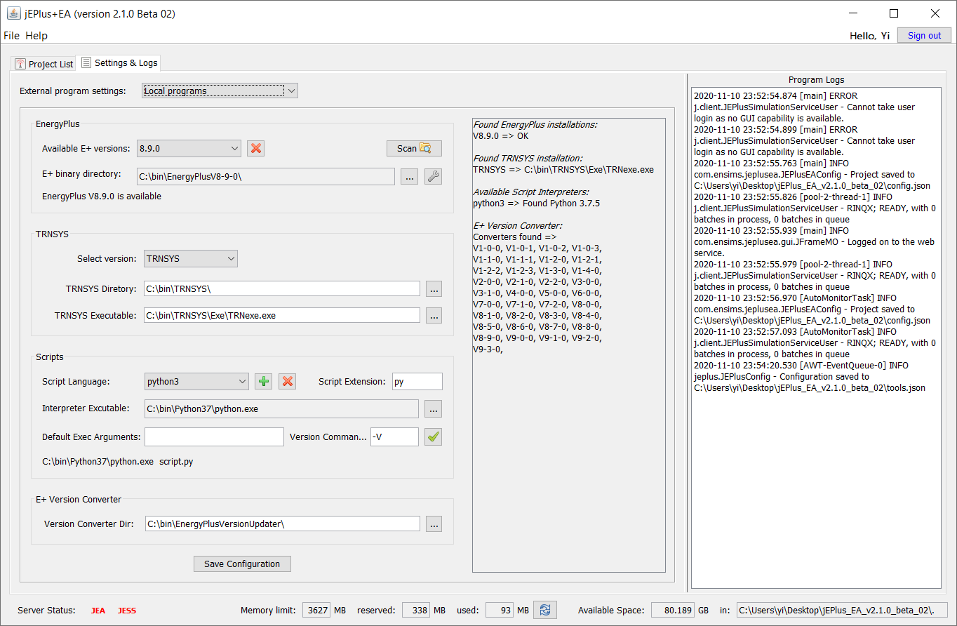This screenshot has height=626, width=957.
Task: Browse for the TRNSYS Directory
Action: point(434,288)
